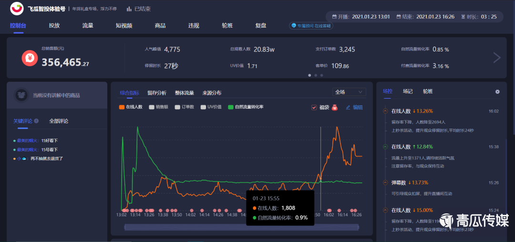Toggle UV价值 series in chart legend

click(211, 107)
